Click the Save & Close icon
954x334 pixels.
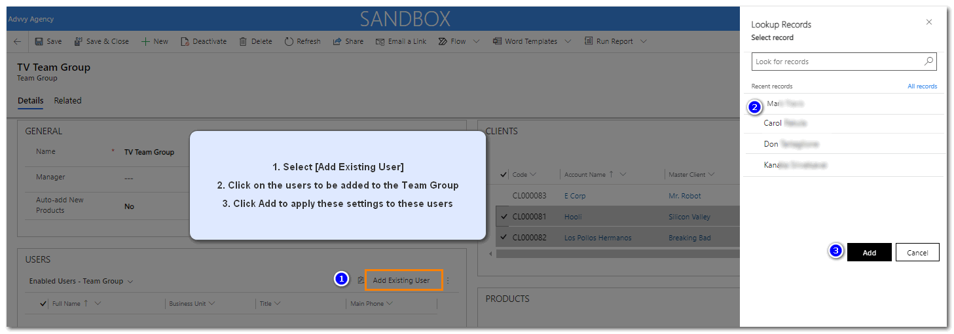click(x=78, y=41)
